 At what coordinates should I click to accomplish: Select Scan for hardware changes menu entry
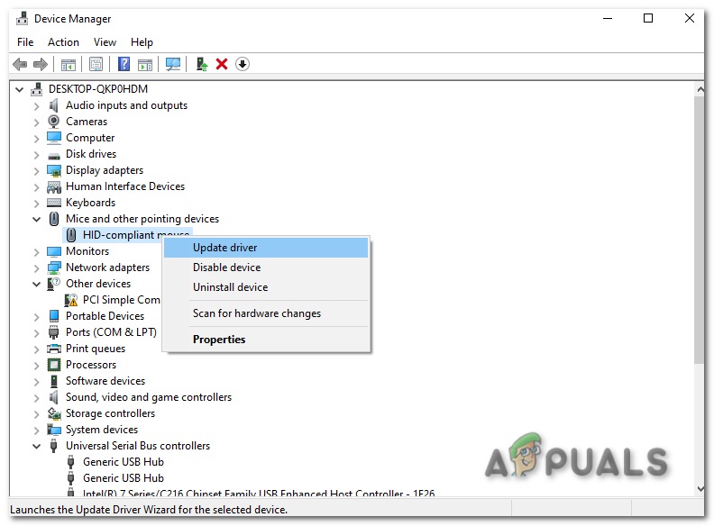tap(266, 313)
